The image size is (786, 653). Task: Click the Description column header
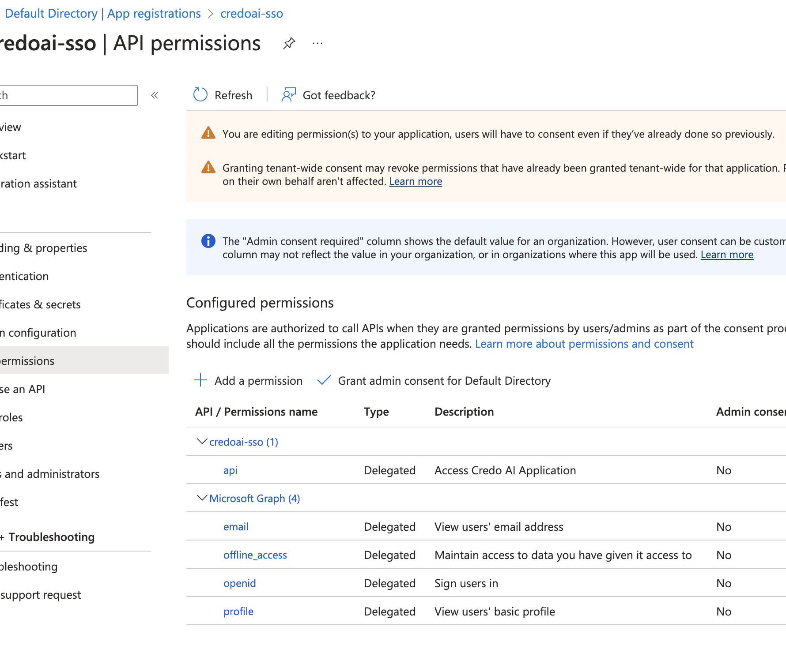coord(464,412)
